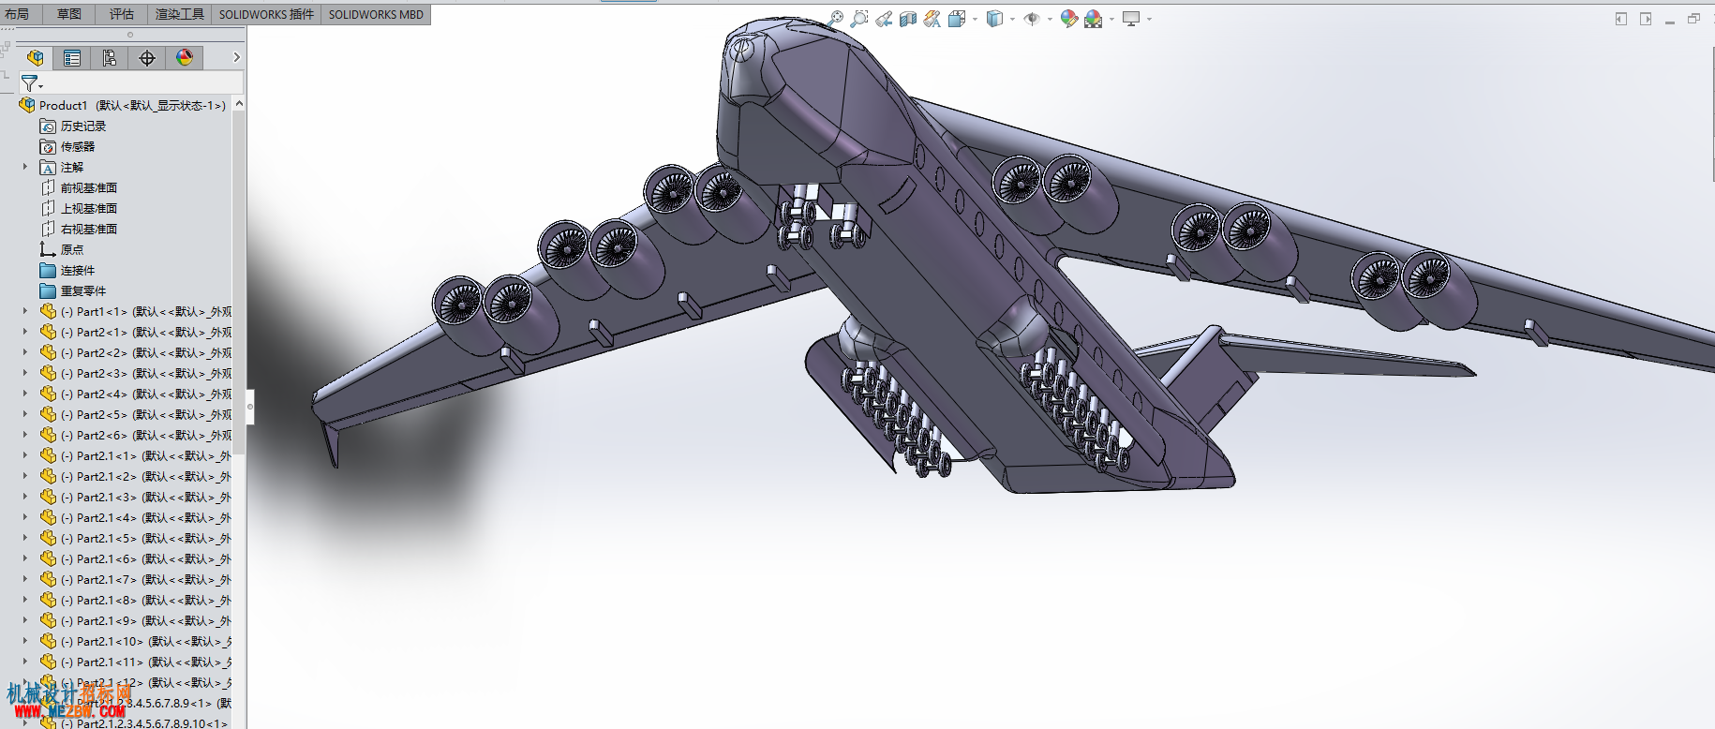Viewport: 1715px width, 729px height.
Task: Select the Part2<4> component row
Action: click(136, 394)
